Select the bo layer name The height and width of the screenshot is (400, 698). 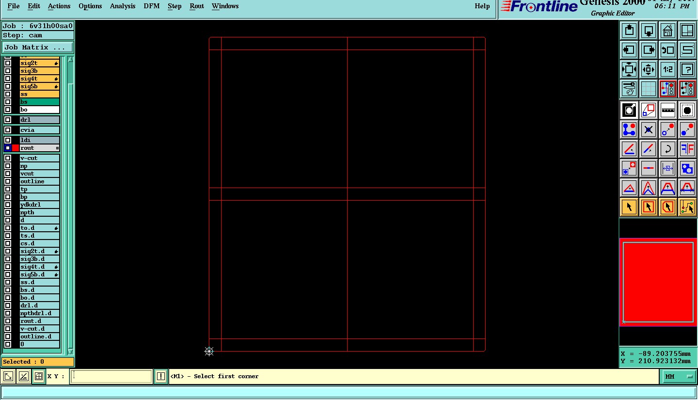pos(39,110)
